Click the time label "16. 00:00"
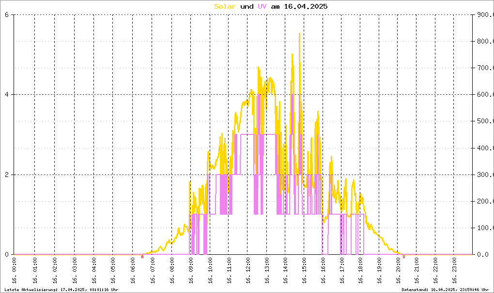This screenshot has width=494, height=293. coord(14,270)
